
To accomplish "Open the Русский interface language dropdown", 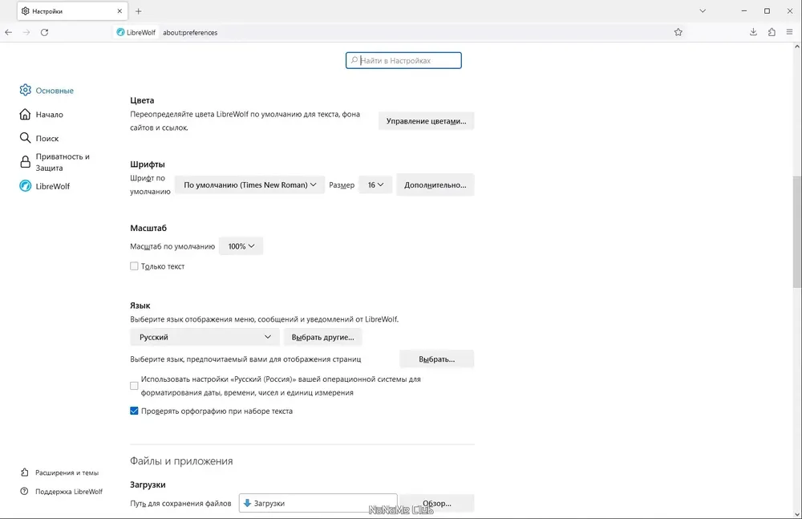I will coord(205,337).
